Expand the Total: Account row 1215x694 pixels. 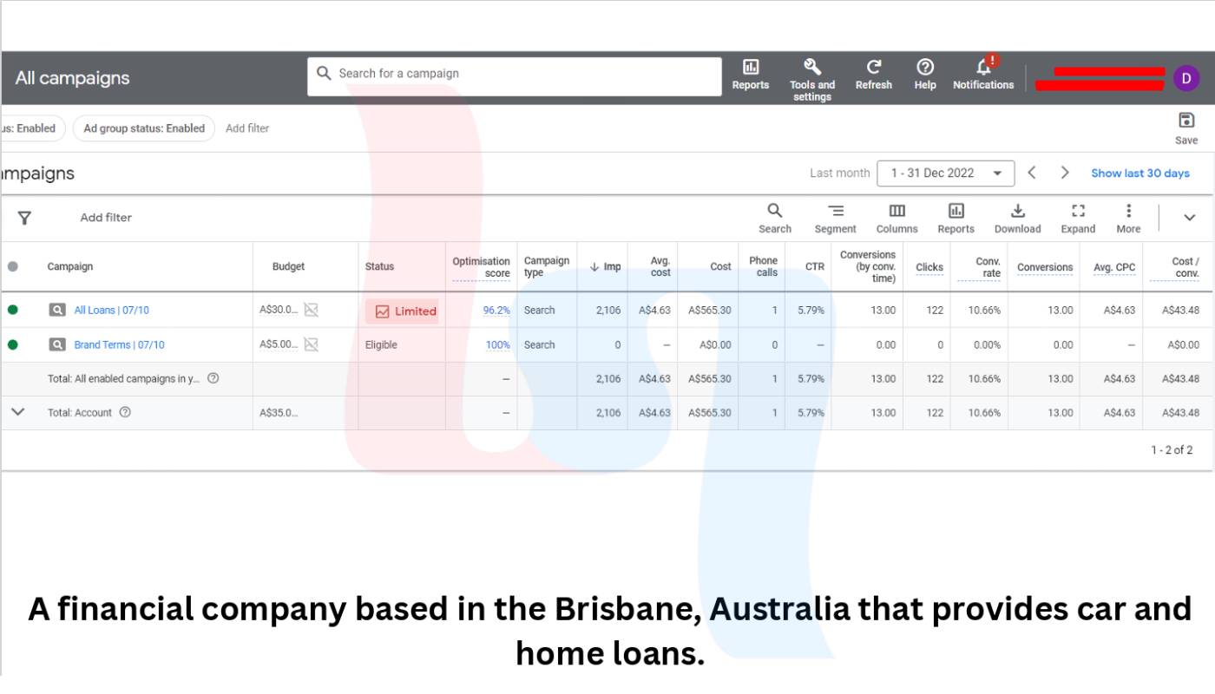tap(17, 413)
